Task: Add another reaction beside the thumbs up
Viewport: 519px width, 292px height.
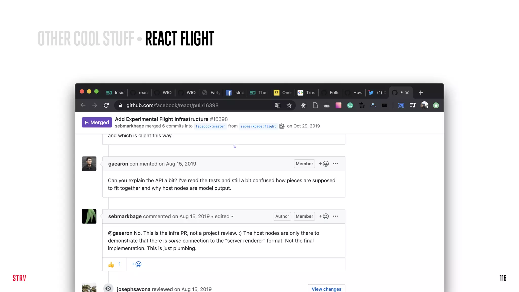Action: coord(136,264)
